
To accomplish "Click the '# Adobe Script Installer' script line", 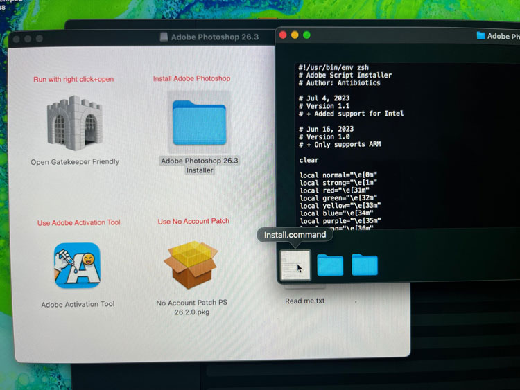I will pyautogui.click(x=345, y=76).
